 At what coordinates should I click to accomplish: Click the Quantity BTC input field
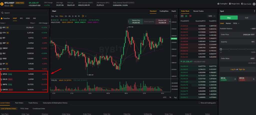pos(238,42)
